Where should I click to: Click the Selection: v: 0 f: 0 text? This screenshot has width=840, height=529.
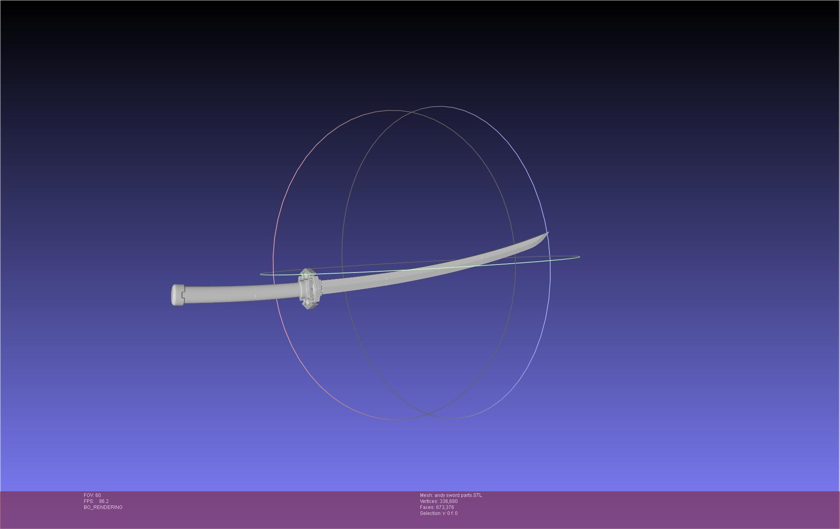(x=438, y=513)
